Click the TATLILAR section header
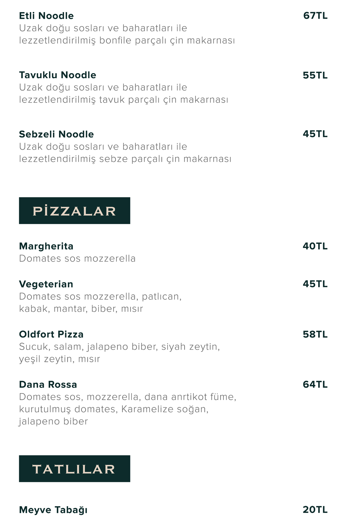This screenshot has height=530, width=347. (x=75, y=469)
